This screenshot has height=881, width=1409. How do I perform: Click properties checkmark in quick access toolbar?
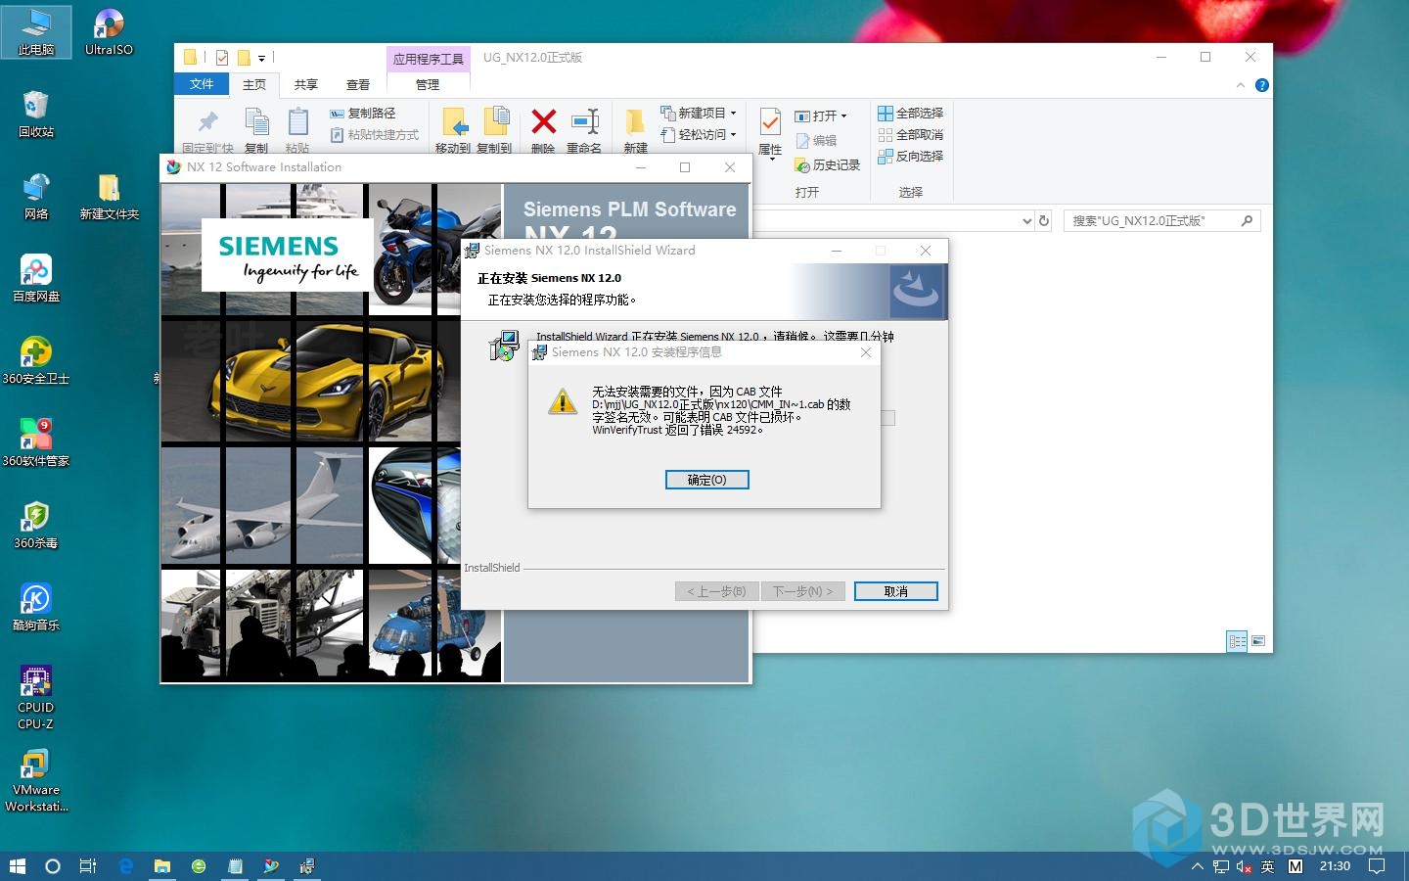click(222, 58)
